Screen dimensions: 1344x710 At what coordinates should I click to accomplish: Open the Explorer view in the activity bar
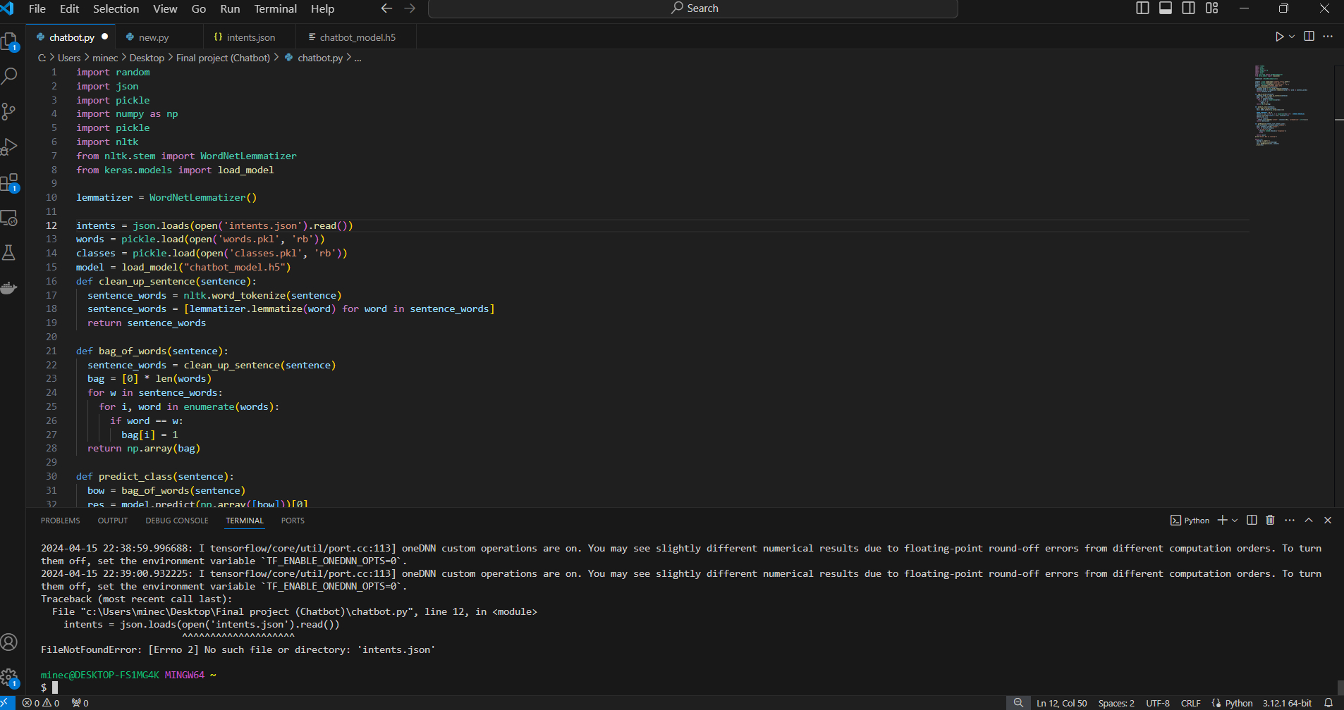click(x=9, y=42)
